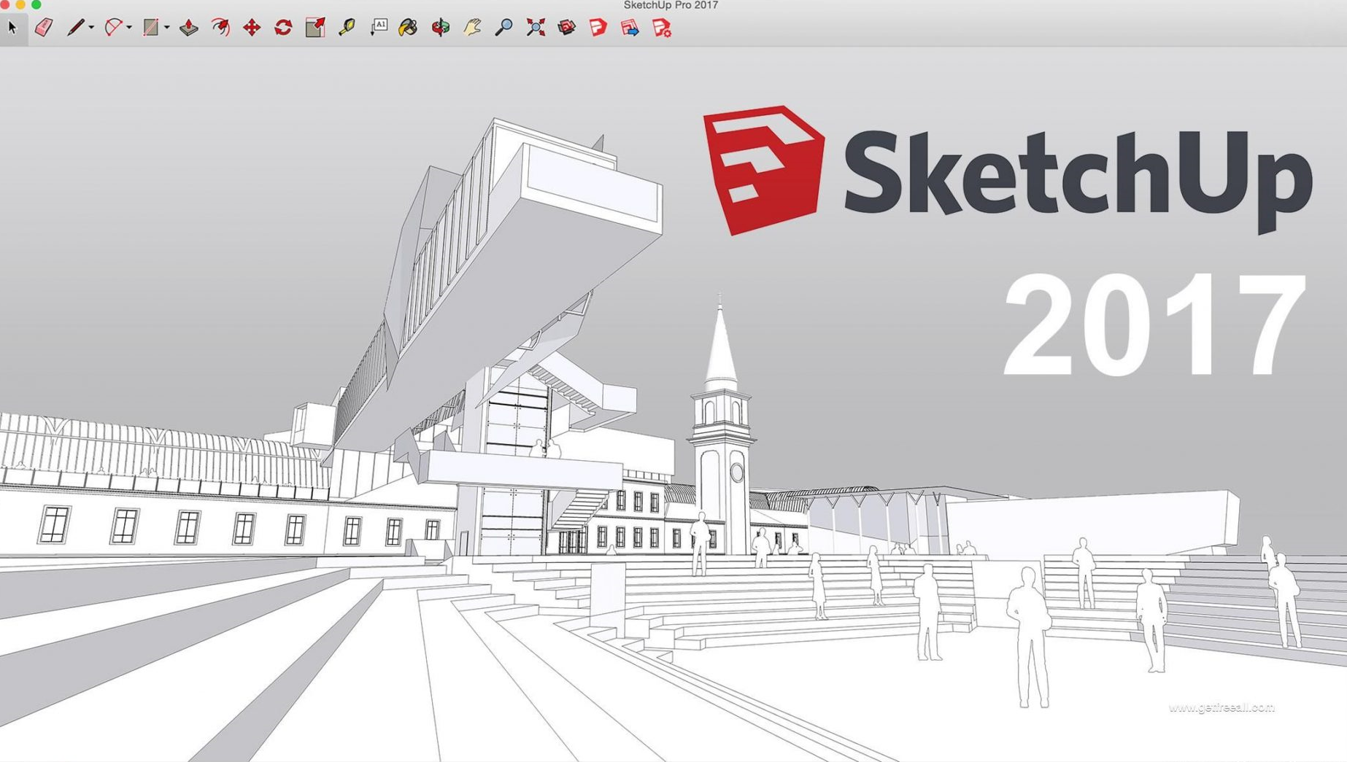Click the Rotate tool
This screenshot has height=762, width=1347.
point(283,28)
